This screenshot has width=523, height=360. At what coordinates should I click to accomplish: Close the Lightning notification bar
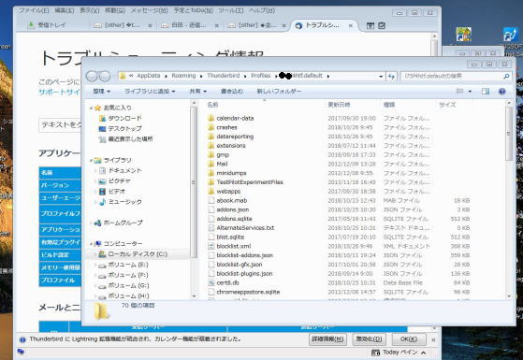tap(433, 339)
